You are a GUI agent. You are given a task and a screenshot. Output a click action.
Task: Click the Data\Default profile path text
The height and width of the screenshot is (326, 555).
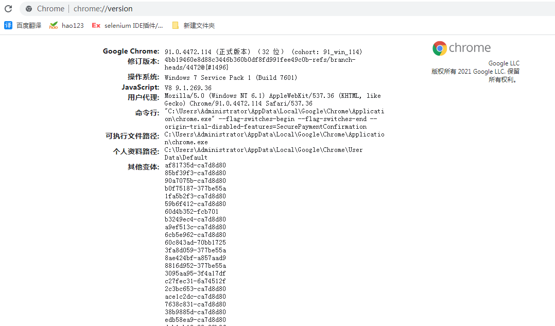[186, 158]
